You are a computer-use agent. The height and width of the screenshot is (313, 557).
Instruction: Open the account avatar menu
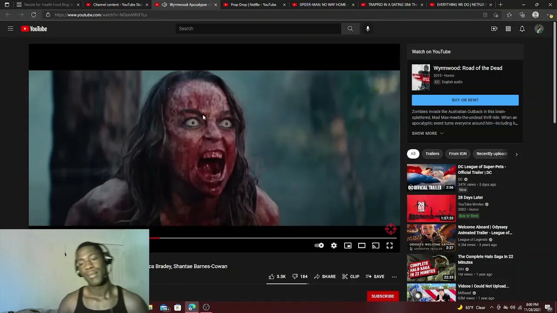tap(539, 29)
